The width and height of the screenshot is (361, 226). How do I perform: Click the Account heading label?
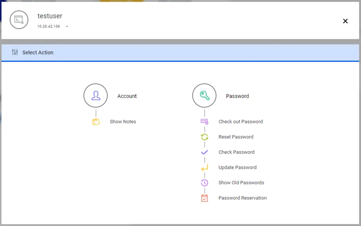pyautogui.click(x=127, y=96)
